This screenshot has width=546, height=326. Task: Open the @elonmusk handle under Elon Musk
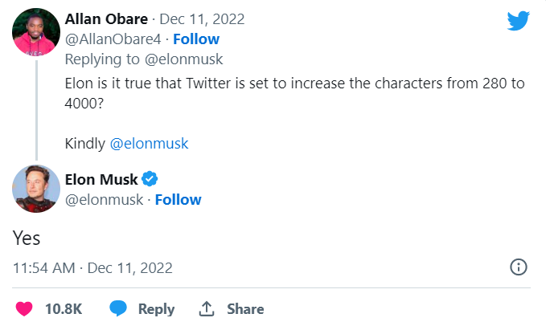[x=104, y=199]
